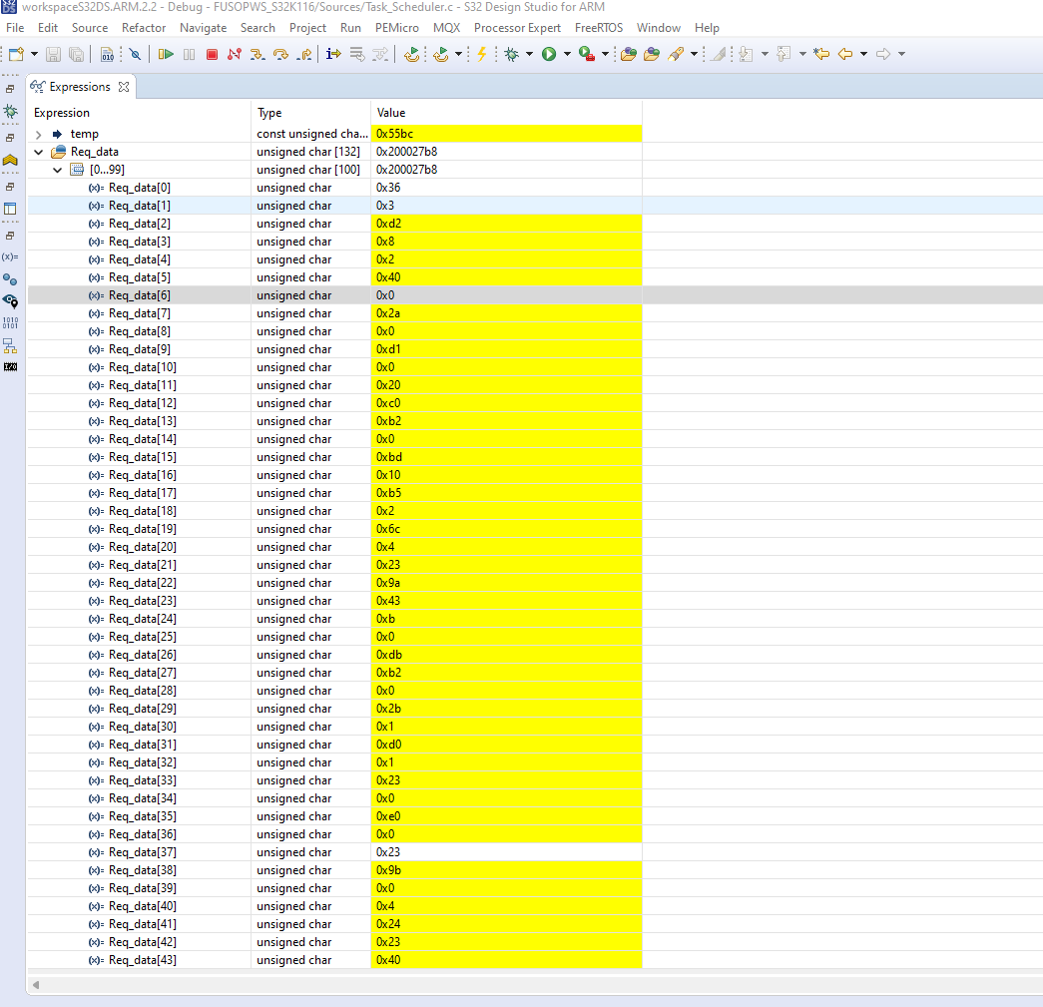Collapse the [0...99] array node
1043x1007 pixels.
click(57, 170)
